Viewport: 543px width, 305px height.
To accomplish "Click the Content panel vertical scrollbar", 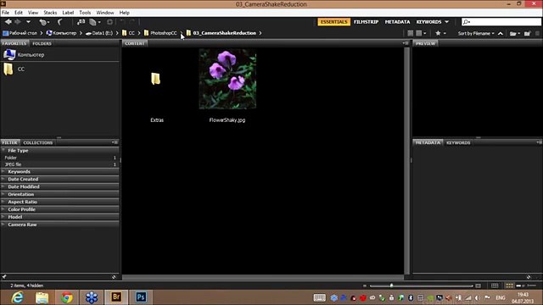I will (407, 160).
